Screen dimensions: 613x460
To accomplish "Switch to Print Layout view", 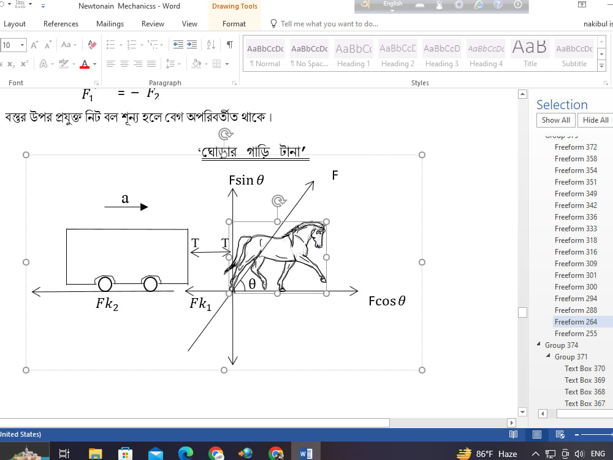I will click(537, 434).
